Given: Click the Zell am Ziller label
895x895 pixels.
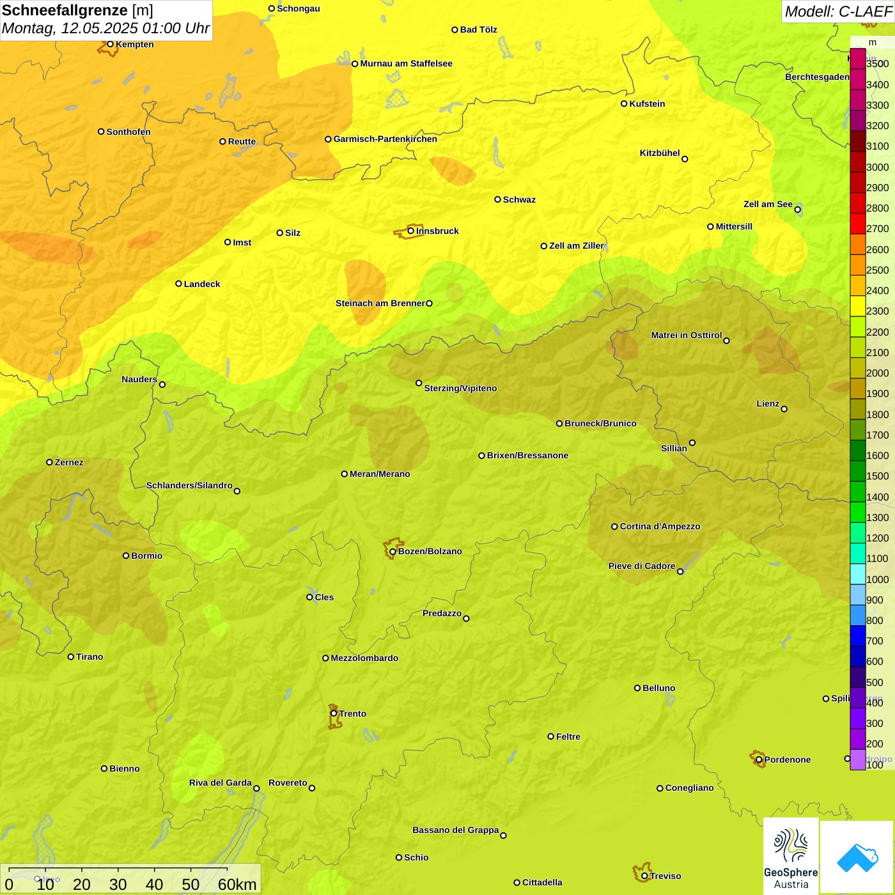Looking at the screenshot, I should click(576, 245).
